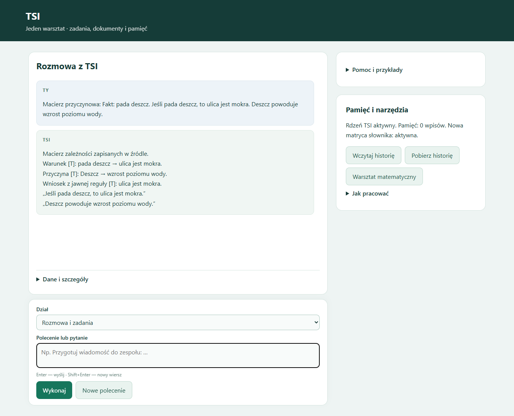Click the 'Wykonaj' button

[x=54, y=390]
